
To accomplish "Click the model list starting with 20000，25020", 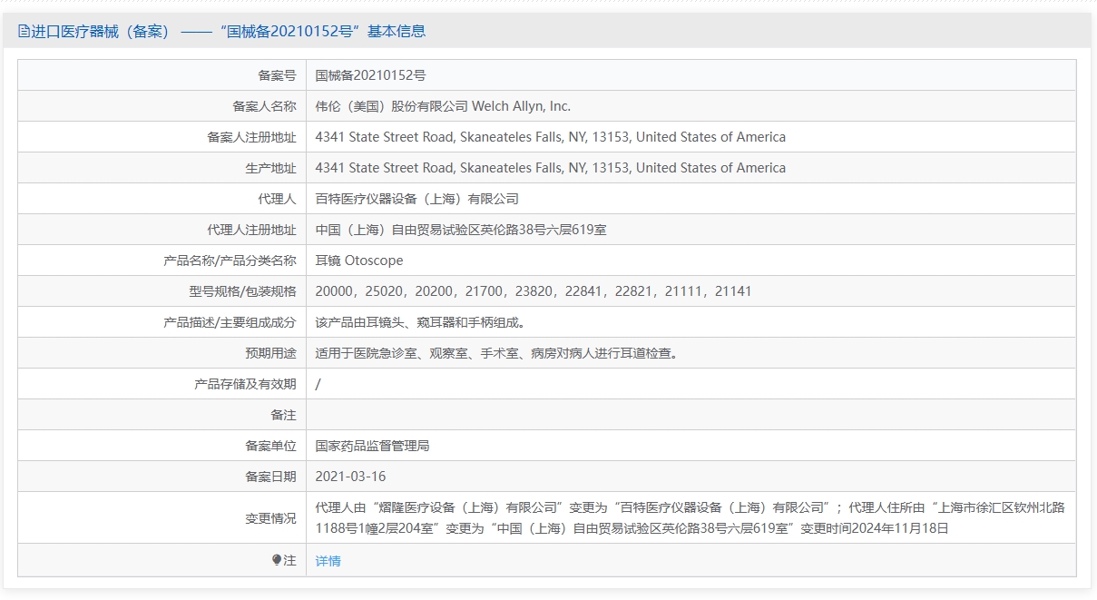I will 533,291.
